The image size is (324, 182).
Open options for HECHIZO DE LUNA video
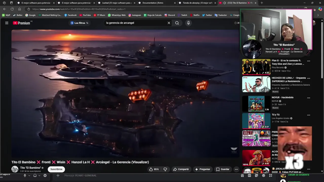click(309, 78)
